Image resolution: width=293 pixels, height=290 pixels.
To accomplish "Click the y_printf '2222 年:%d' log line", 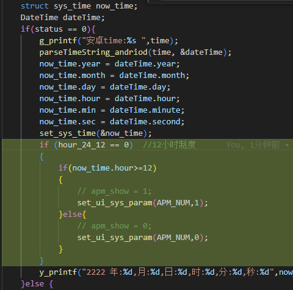I will pyautogui.click(x=166, y=272).
